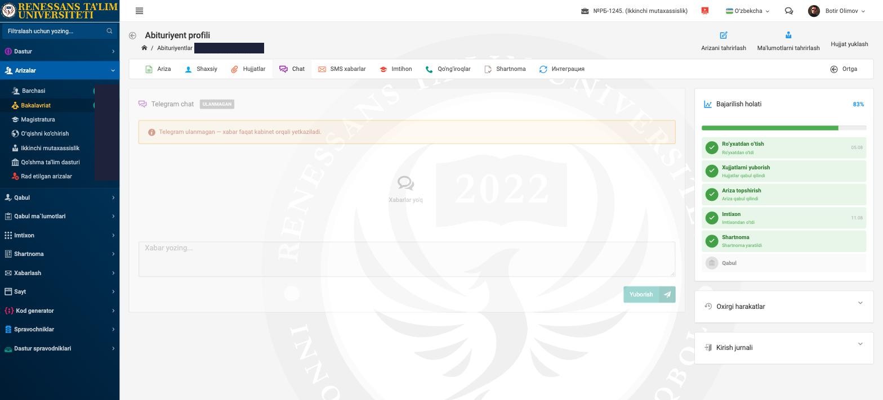Click the red video icon in header
The width and height of the screenshot is (883, 400).
[x=704, y=11]
